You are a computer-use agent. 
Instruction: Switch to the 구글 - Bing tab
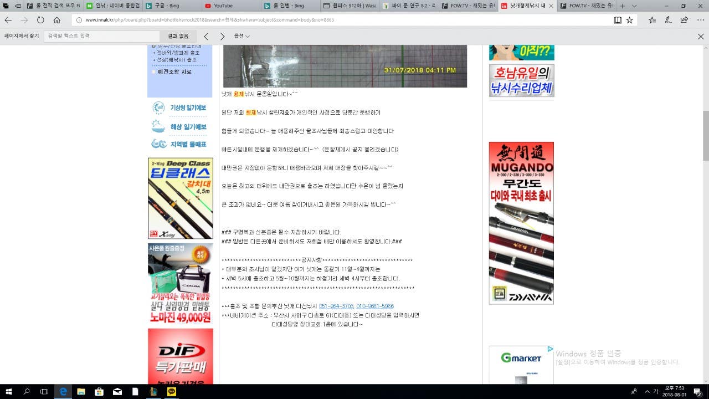(x=166, y=6)
